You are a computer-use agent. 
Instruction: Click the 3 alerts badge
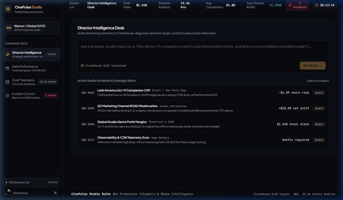pyautogui.click(x=51, y=96)
